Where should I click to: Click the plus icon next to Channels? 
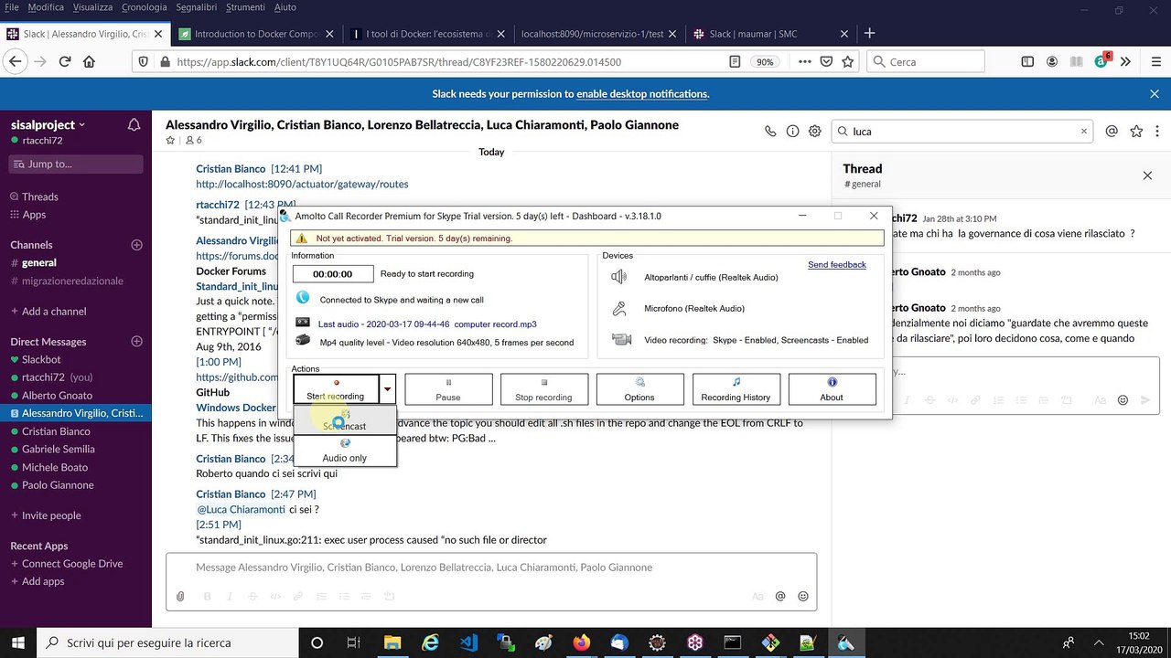point(137,245)
